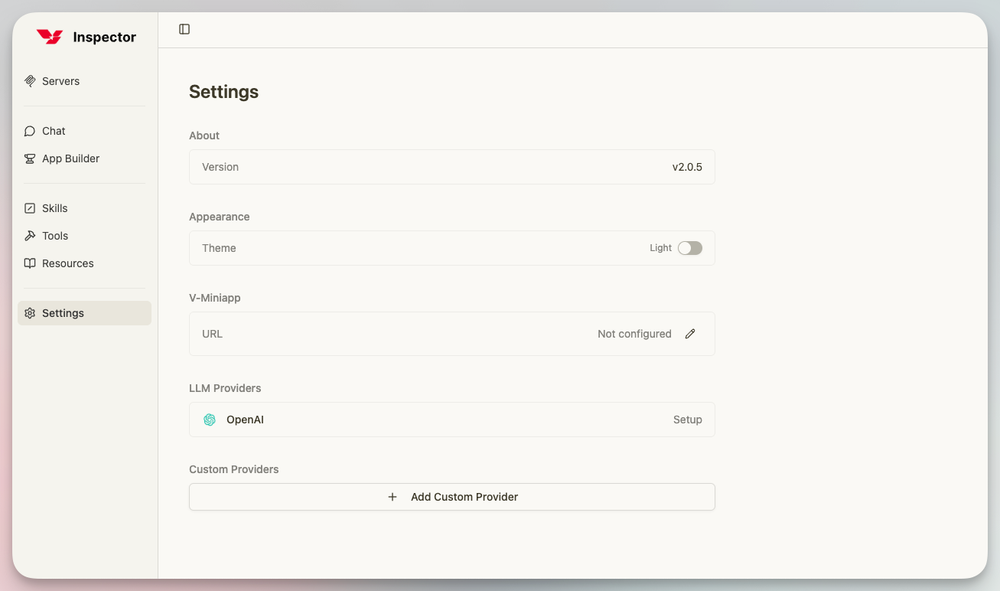Navigate to Skills section
1000x591 pixels.
click(84, 208)
